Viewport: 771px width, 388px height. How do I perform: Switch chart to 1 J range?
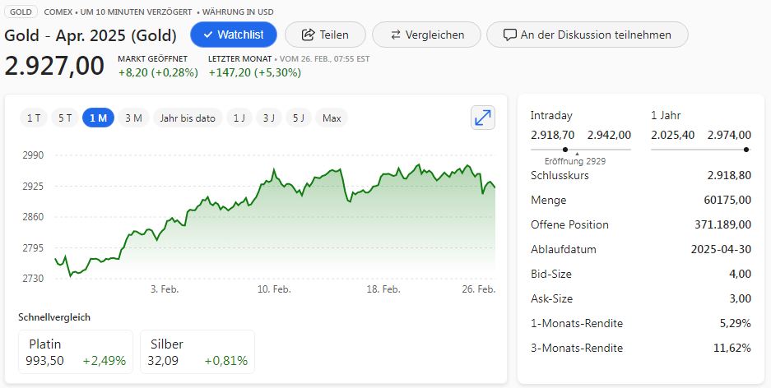click(239, 118)
